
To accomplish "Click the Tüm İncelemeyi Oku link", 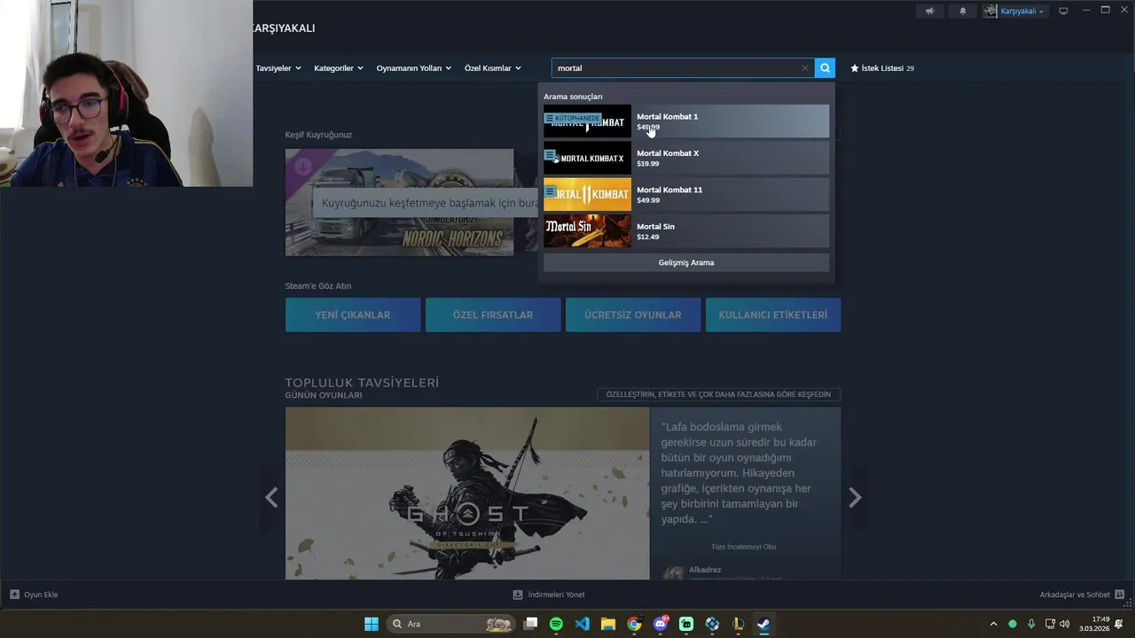I will (x=743, y=547).
